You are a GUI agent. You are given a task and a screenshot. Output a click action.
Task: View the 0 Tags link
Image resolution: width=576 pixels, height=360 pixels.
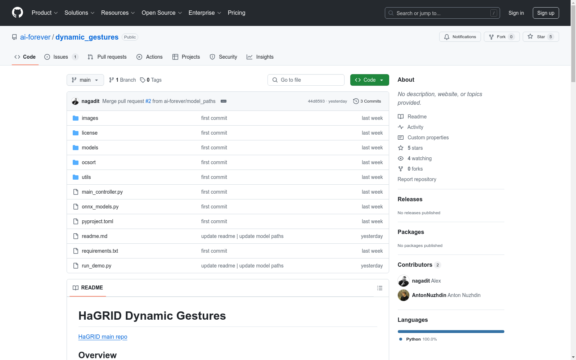point(151,80)
